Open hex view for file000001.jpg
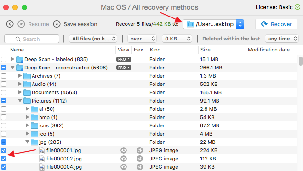 pyautogui.click(x=140, y=150)
